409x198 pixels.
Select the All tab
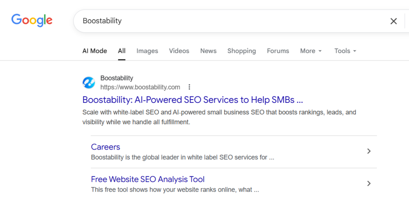pyautogui.click(x=122, y=51)
